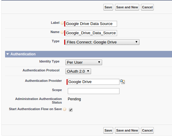Viewport: 172px width, 136px height.
Task: Uncheck Start Authentication Flow on Save checkbox
Action: click(x=71, y=110)
